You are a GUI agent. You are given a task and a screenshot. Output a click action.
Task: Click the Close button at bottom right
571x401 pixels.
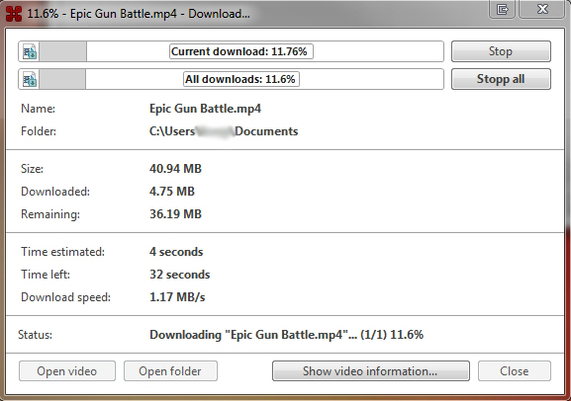pos(515,370)
